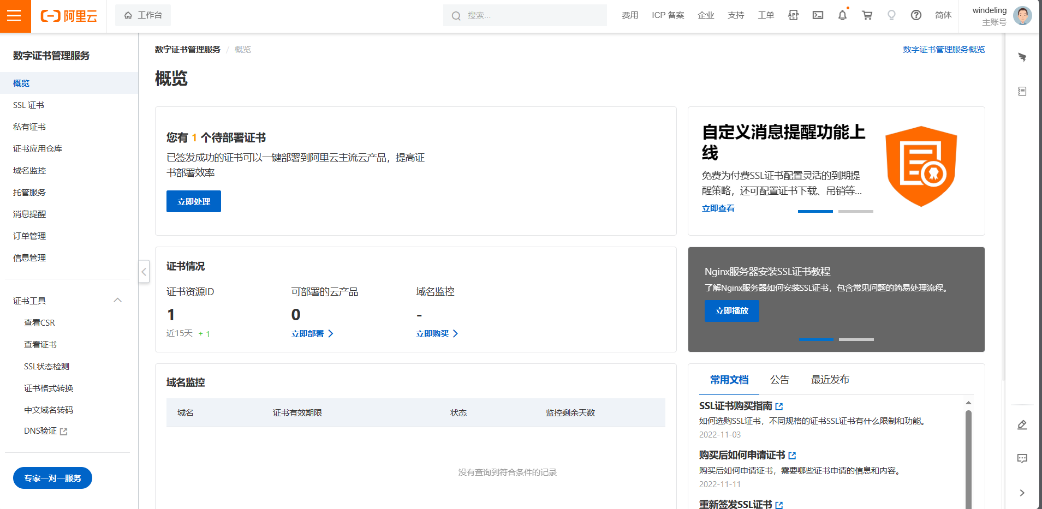Screen dimensions: 1042x509
Task: Click 立即处理 for pending certificate
Action: pyautogui.click(x=194, y=201)
